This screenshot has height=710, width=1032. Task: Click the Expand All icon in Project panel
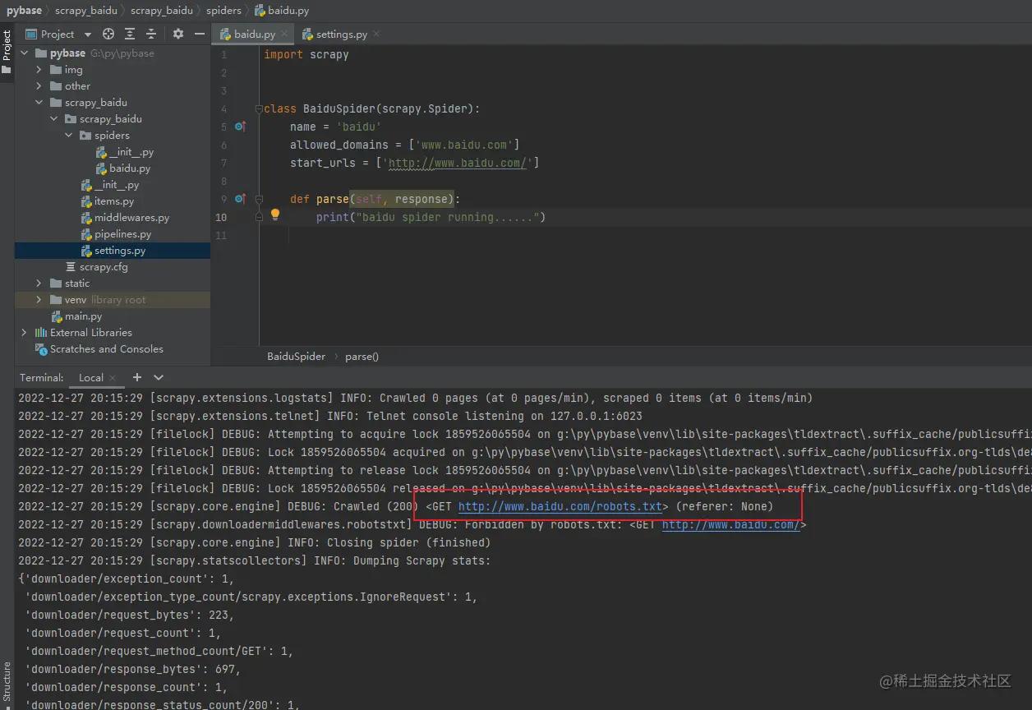click(130, 34)
